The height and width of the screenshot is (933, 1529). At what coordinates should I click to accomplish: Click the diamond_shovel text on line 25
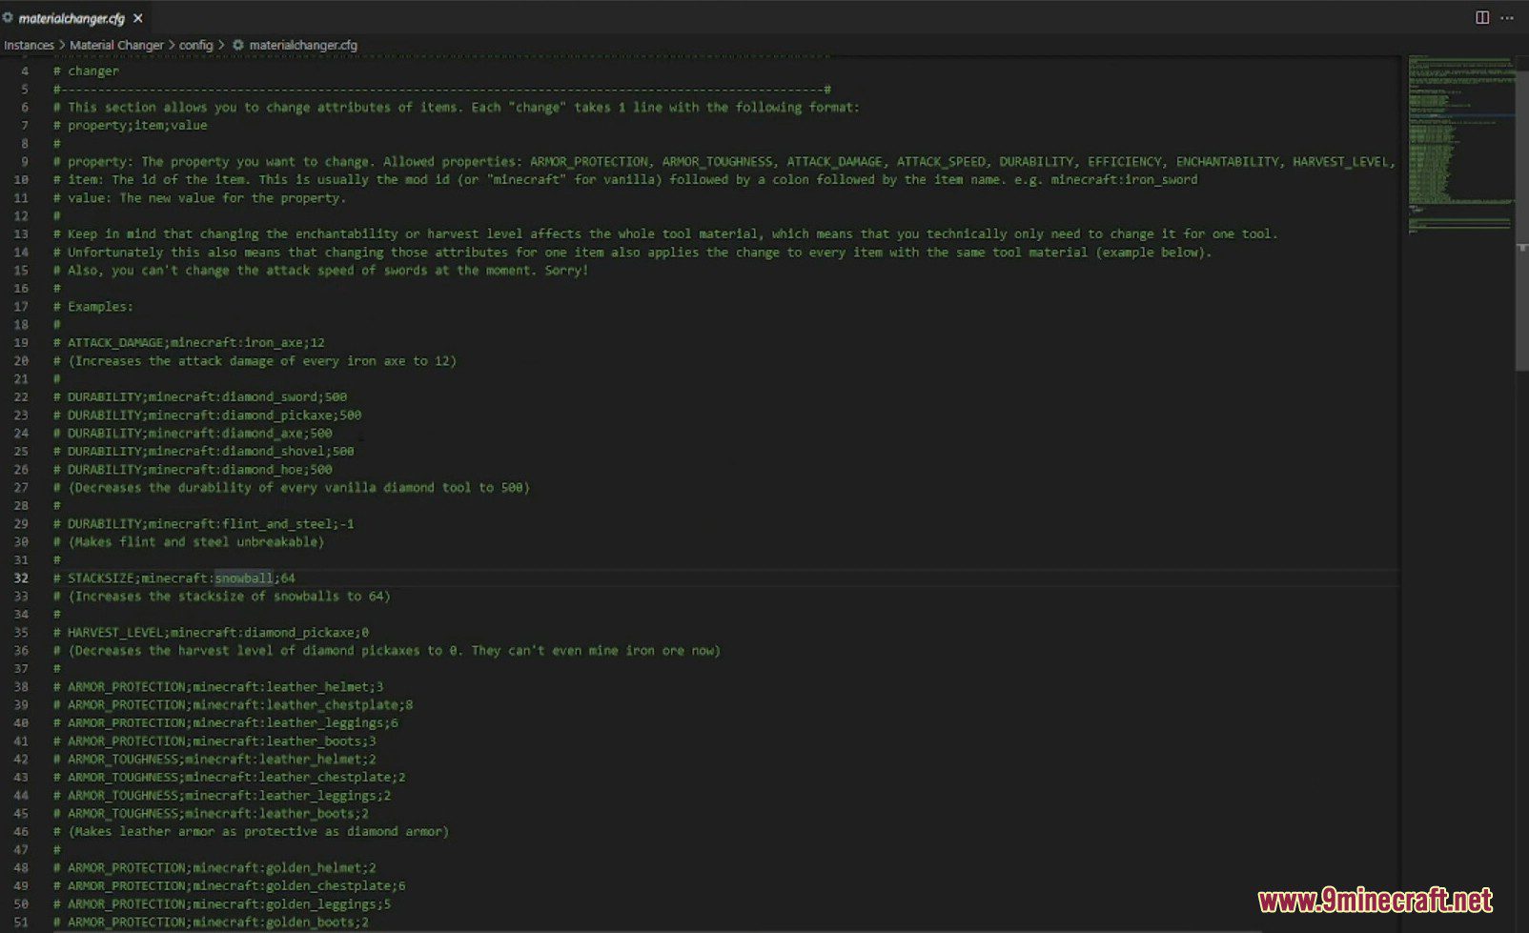[274, 452]
